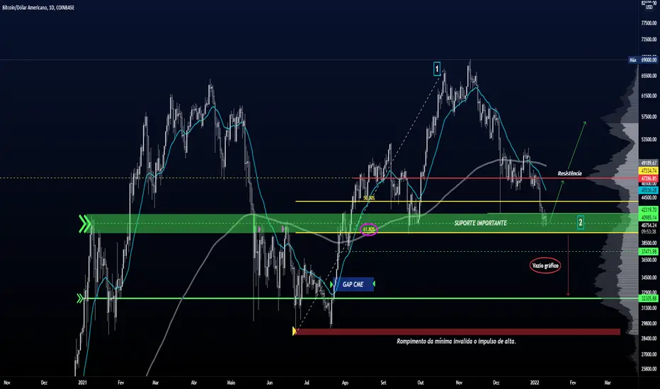Click the yellow 47334.74 price label

click(x=649, y=170)
